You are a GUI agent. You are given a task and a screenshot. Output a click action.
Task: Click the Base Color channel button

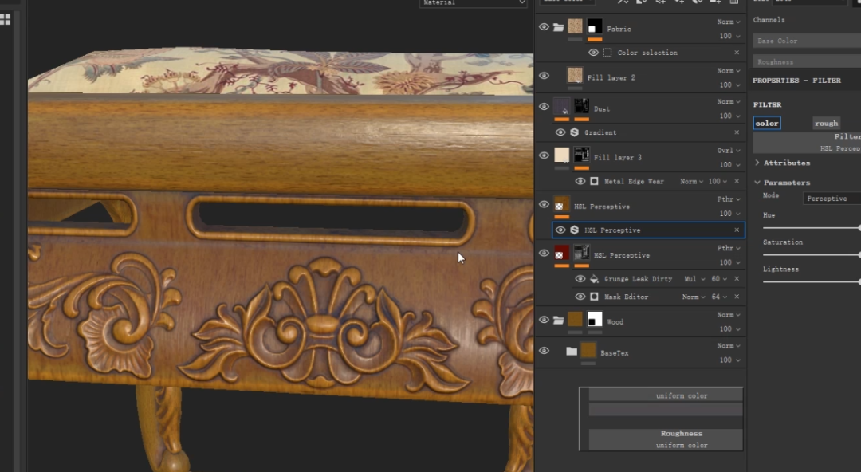pyautogui.click(x=805, y=41)
